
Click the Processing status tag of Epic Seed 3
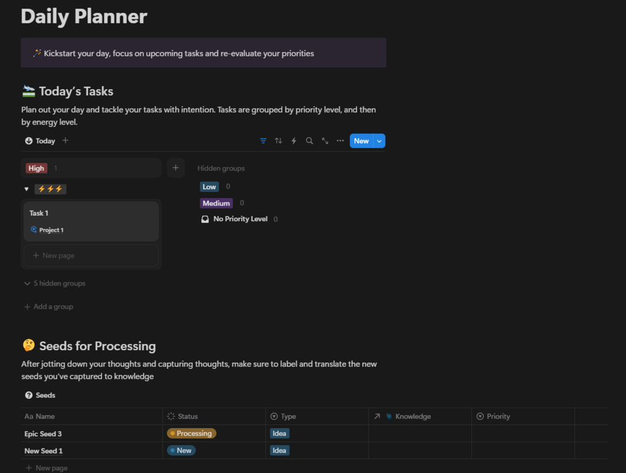coord(191,433)
